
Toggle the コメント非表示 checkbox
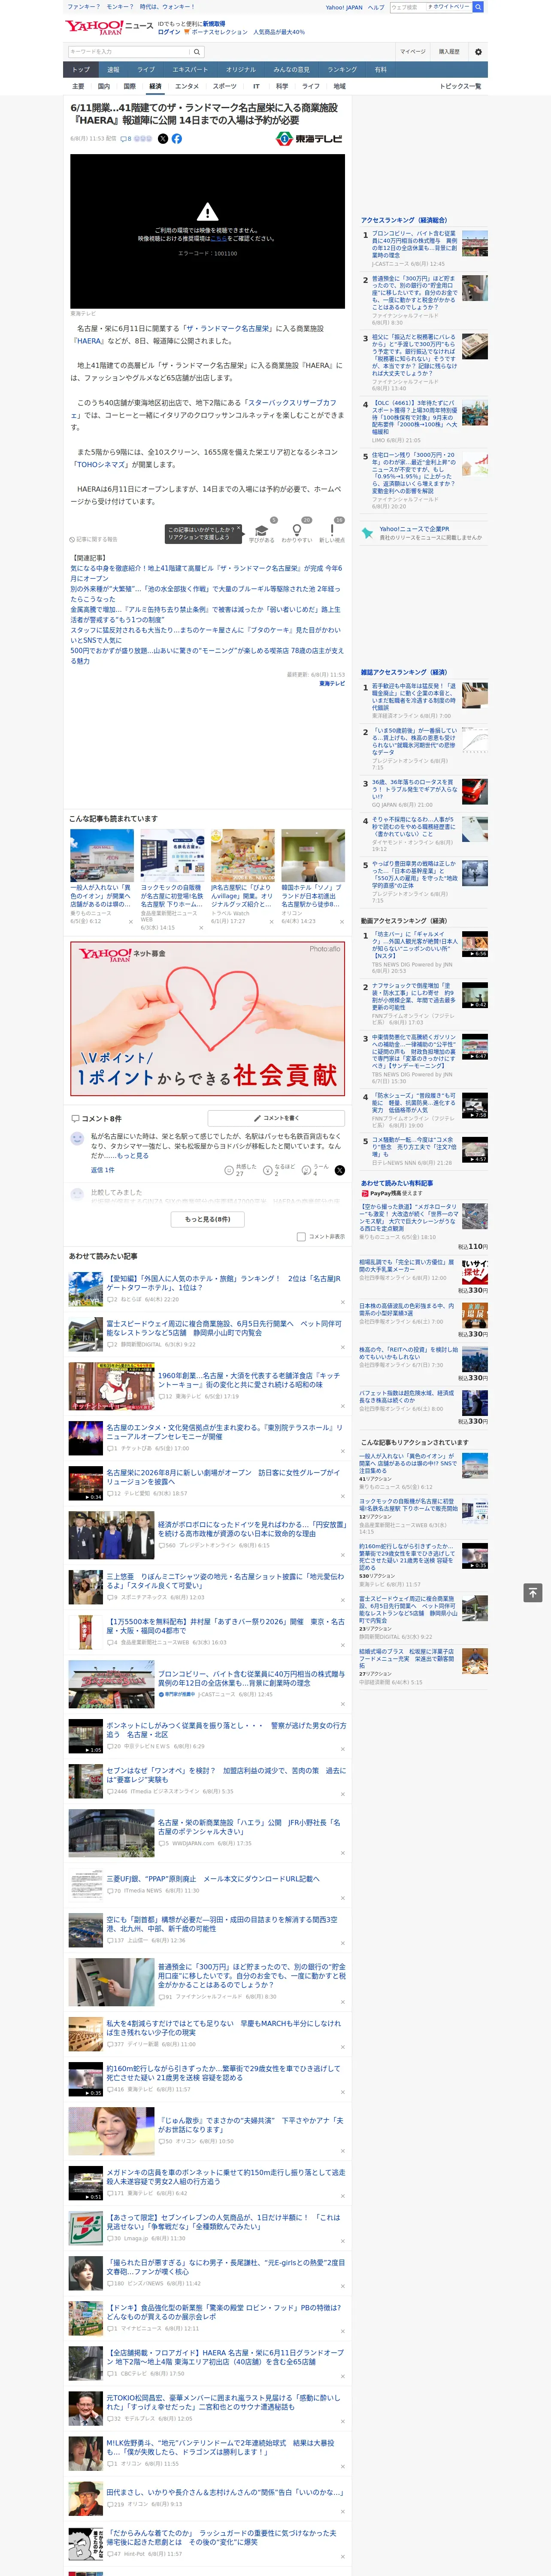[301, 1237]
